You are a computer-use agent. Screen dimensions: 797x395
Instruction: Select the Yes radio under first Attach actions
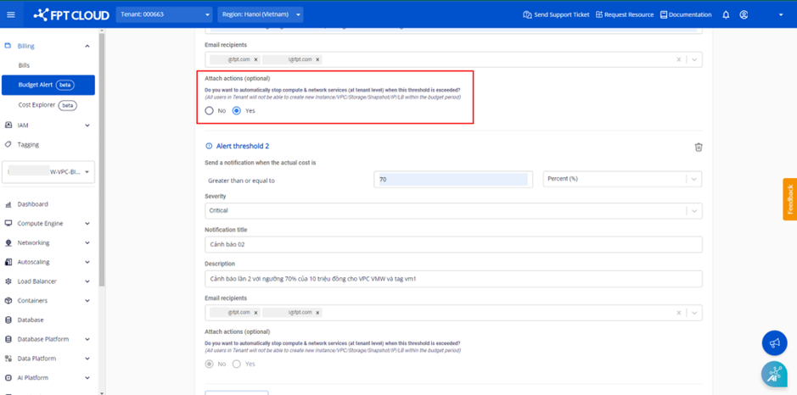point(237,111)
